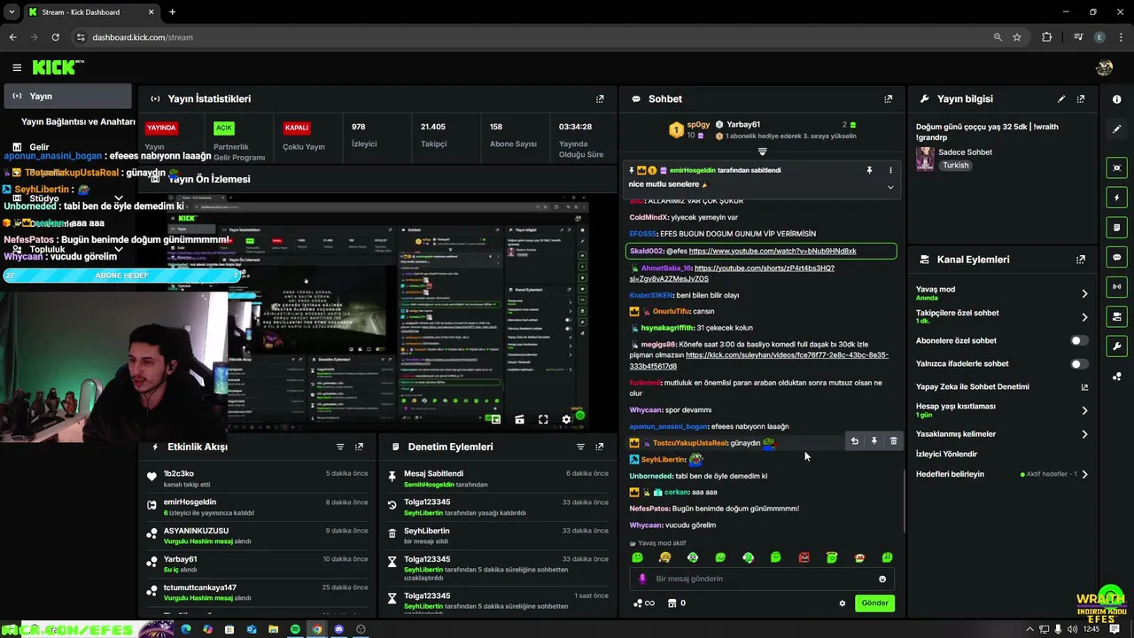The image size is (1134, 638).
Task: Toggle Abonelere özel sohbet switch
Action: tap(1078, 340)
